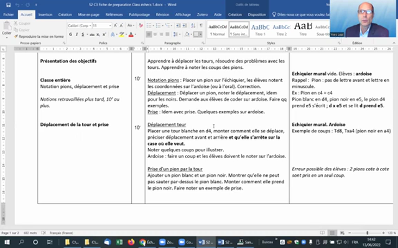Viewport: 398px width, 248px height.
Task: Open the Insertion ribbon tab
Action: [x=45, y=14]
